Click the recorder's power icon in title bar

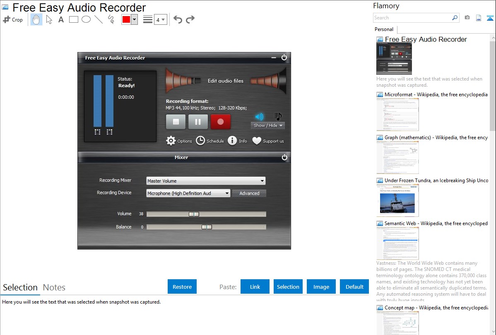coord(284,57)
